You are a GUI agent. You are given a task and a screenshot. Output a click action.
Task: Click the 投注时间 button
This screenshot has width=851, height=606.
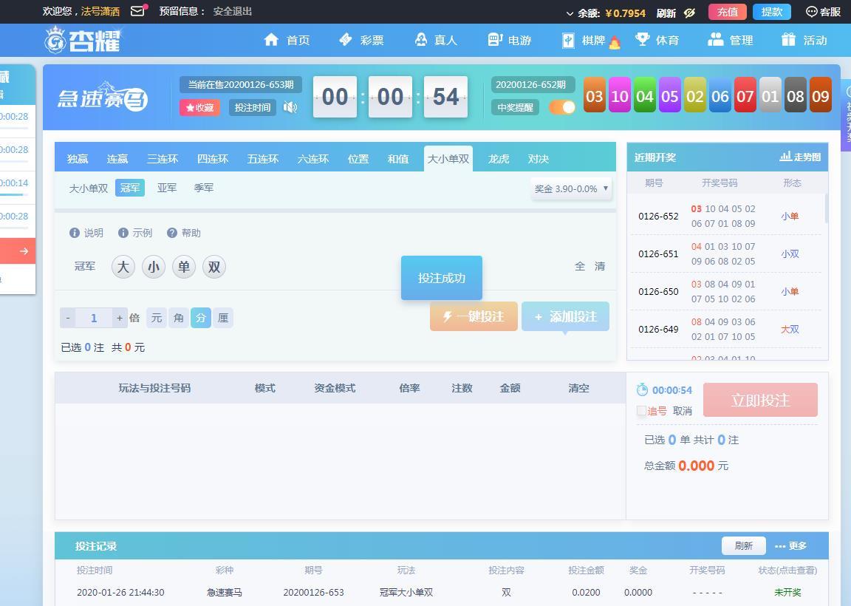pyautogui.click(x=253, y=107)
